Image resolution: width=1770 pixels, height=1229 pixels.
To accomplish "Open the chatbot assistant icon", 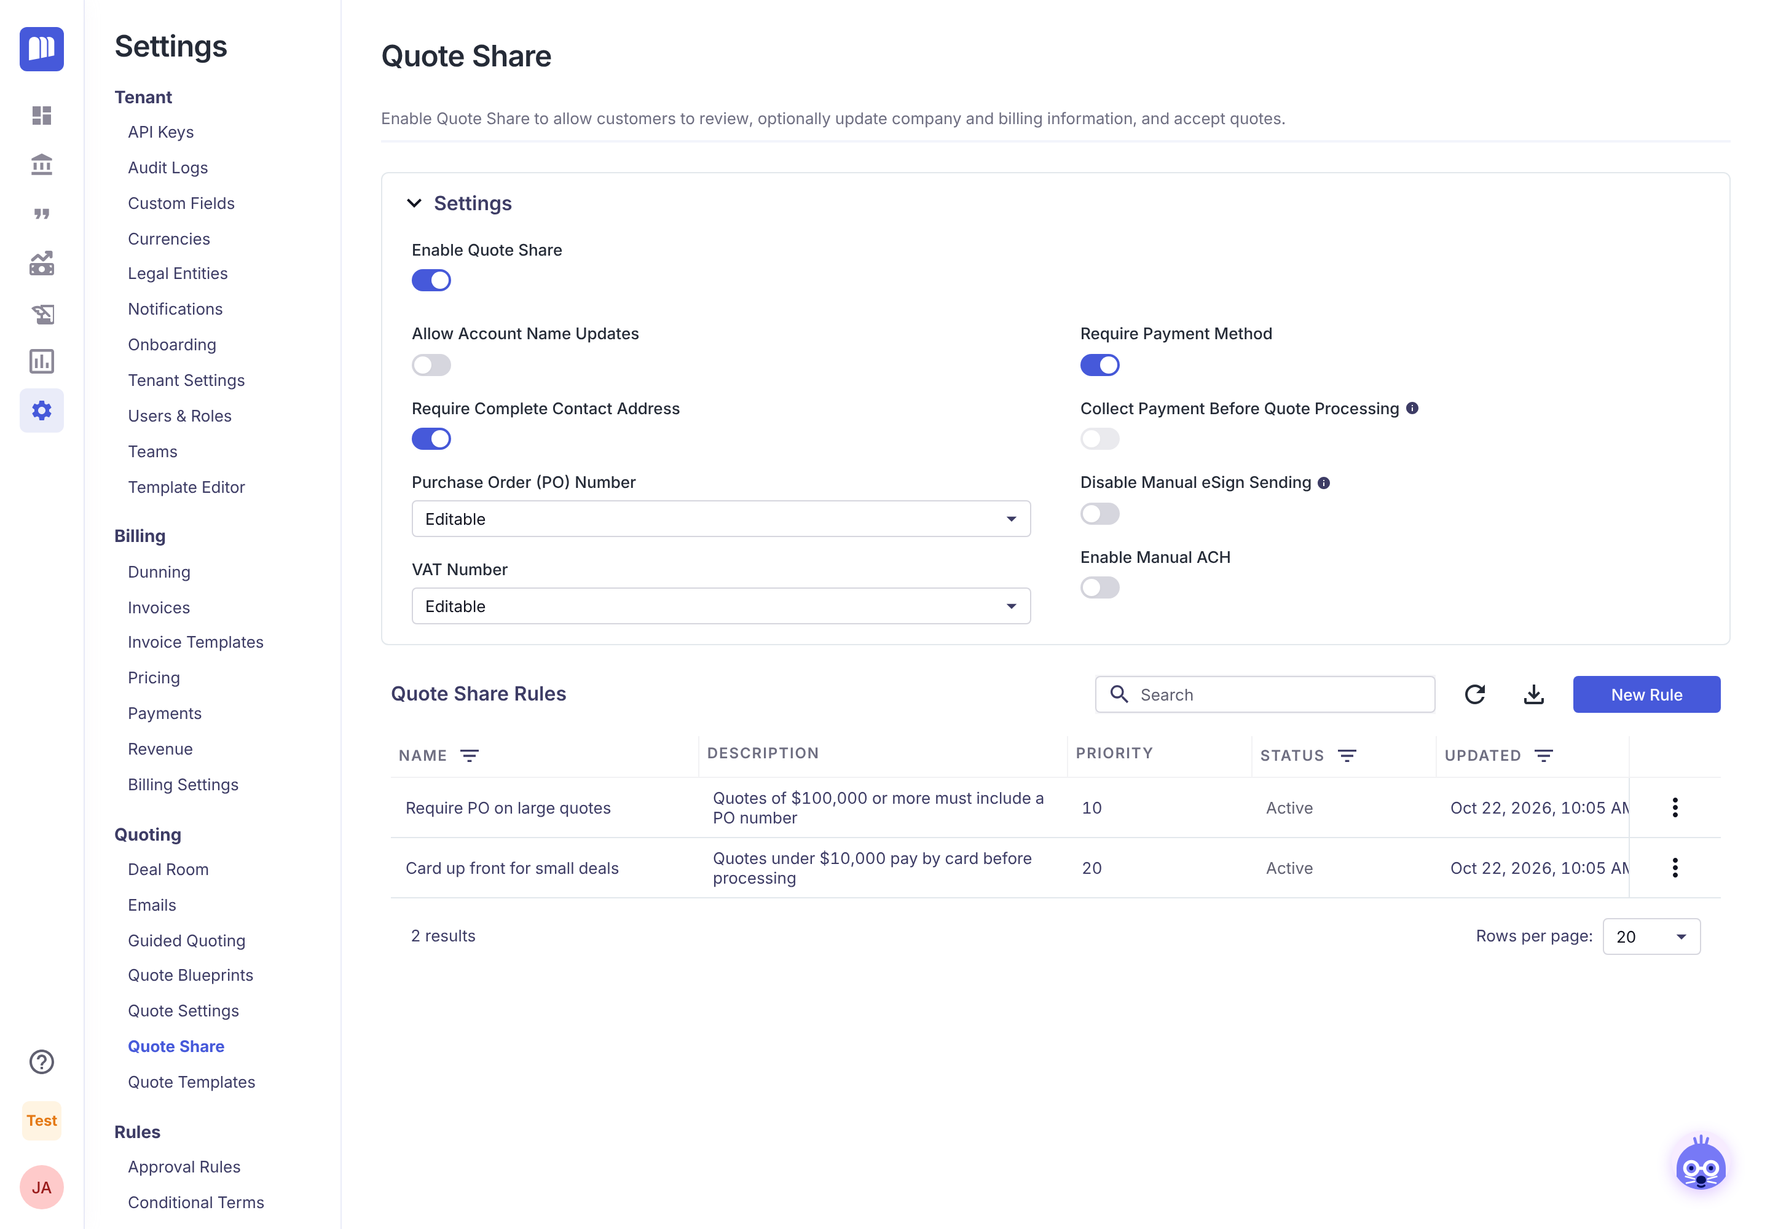I will coord(1701,1163).
